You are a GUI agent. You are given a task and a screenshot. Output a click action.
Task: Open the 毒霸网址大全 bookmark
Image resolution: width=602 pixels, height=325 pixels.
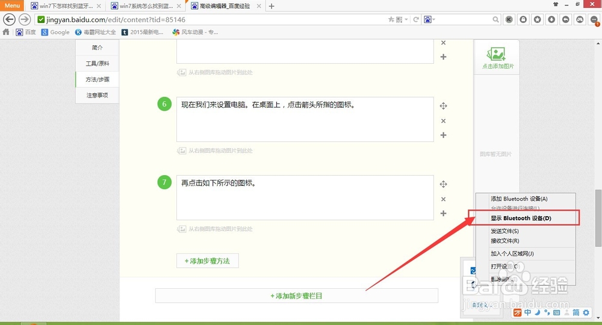[95, 32]
